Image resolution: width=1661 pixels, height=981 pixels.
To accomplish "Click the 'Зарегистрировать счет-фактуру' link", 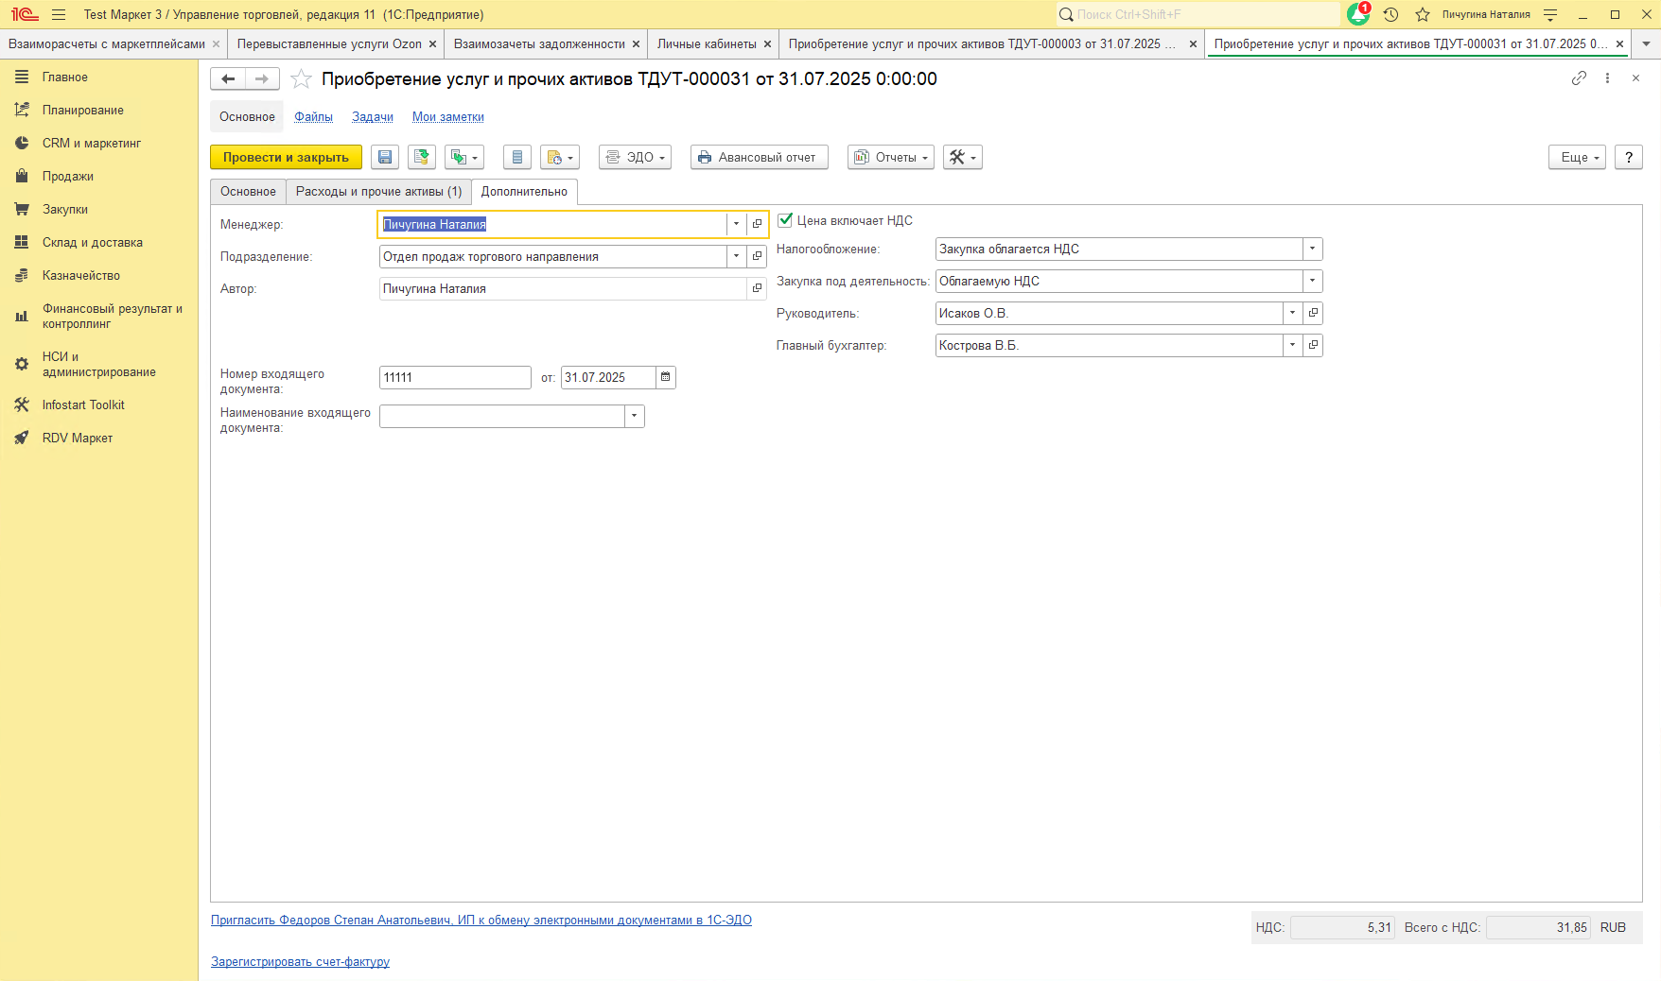I will click(x=300, y=962).
